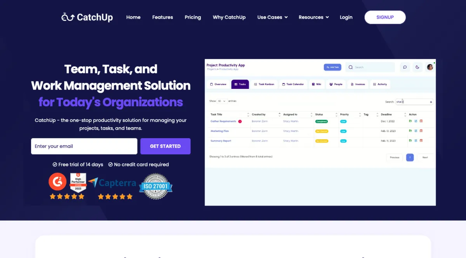Viewport: 466px width, 258px height.
Task: Open the Activity tab
Action: point(380,84)
